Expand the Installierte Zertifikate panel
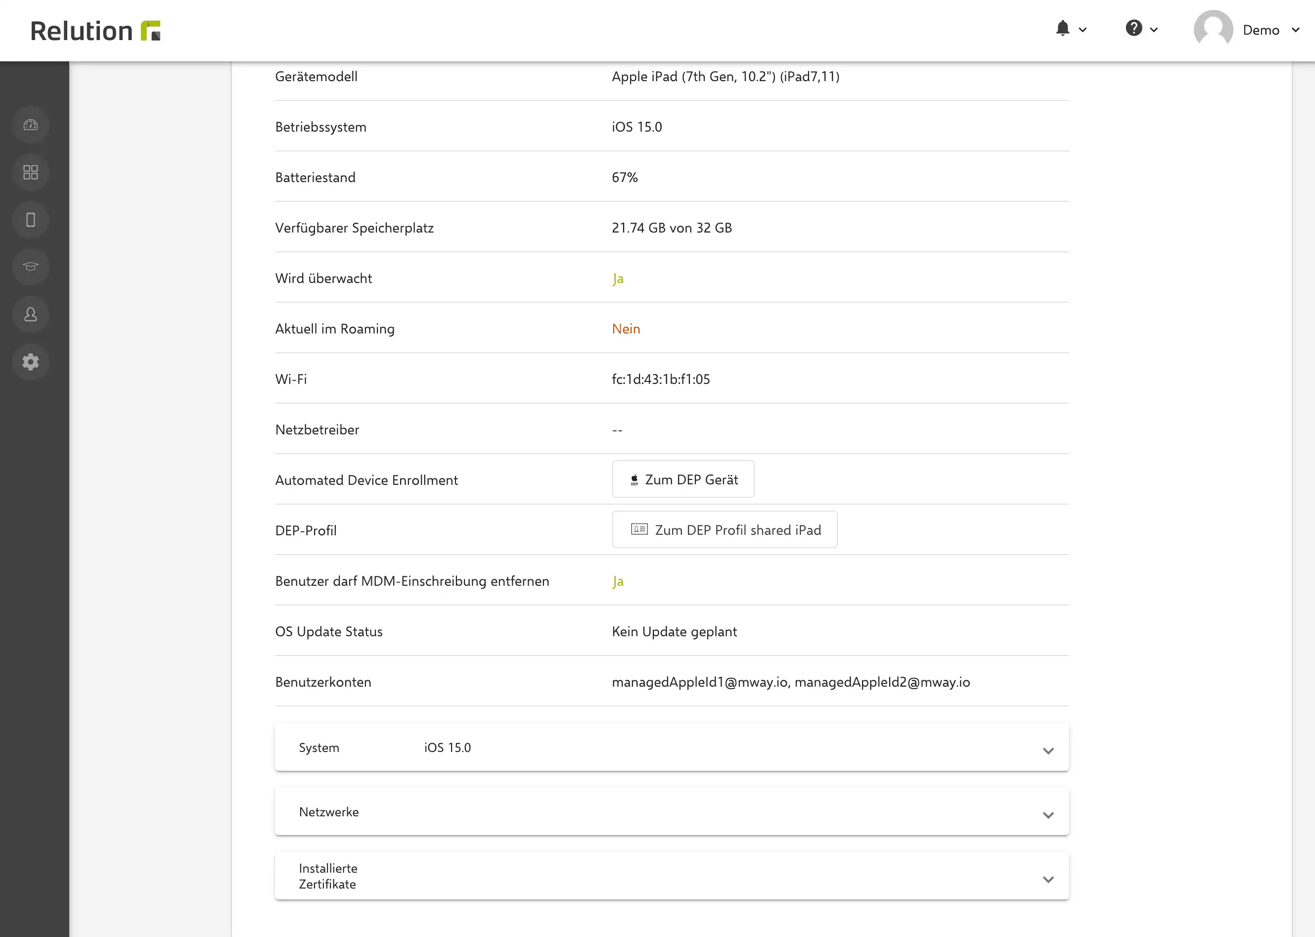Viewport: 1315px width, 937px height. (x=672, y=877)
